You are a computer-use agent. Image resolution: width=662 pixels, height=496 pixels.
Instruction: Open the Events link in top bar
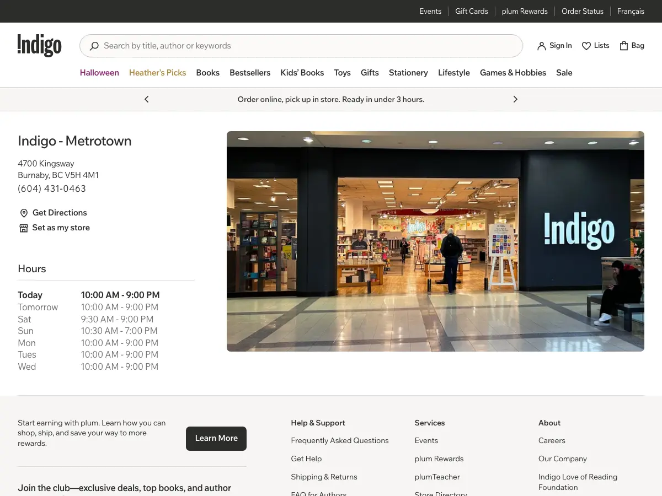point(430,11)
